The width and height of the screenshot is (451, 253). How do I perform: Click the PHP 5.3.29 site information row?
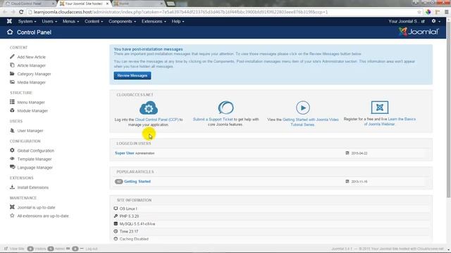click(x=271, y=216)
